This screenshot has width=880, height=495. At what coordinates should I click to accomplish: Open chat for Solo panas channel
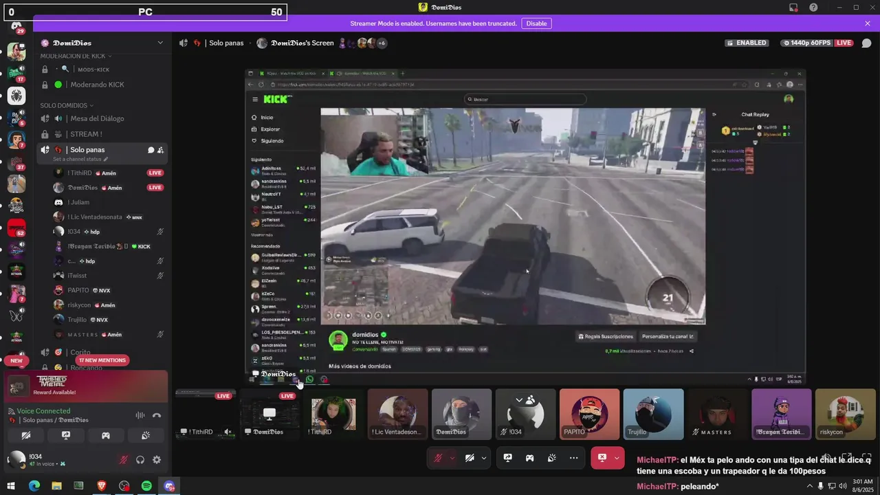click(151, 150)
